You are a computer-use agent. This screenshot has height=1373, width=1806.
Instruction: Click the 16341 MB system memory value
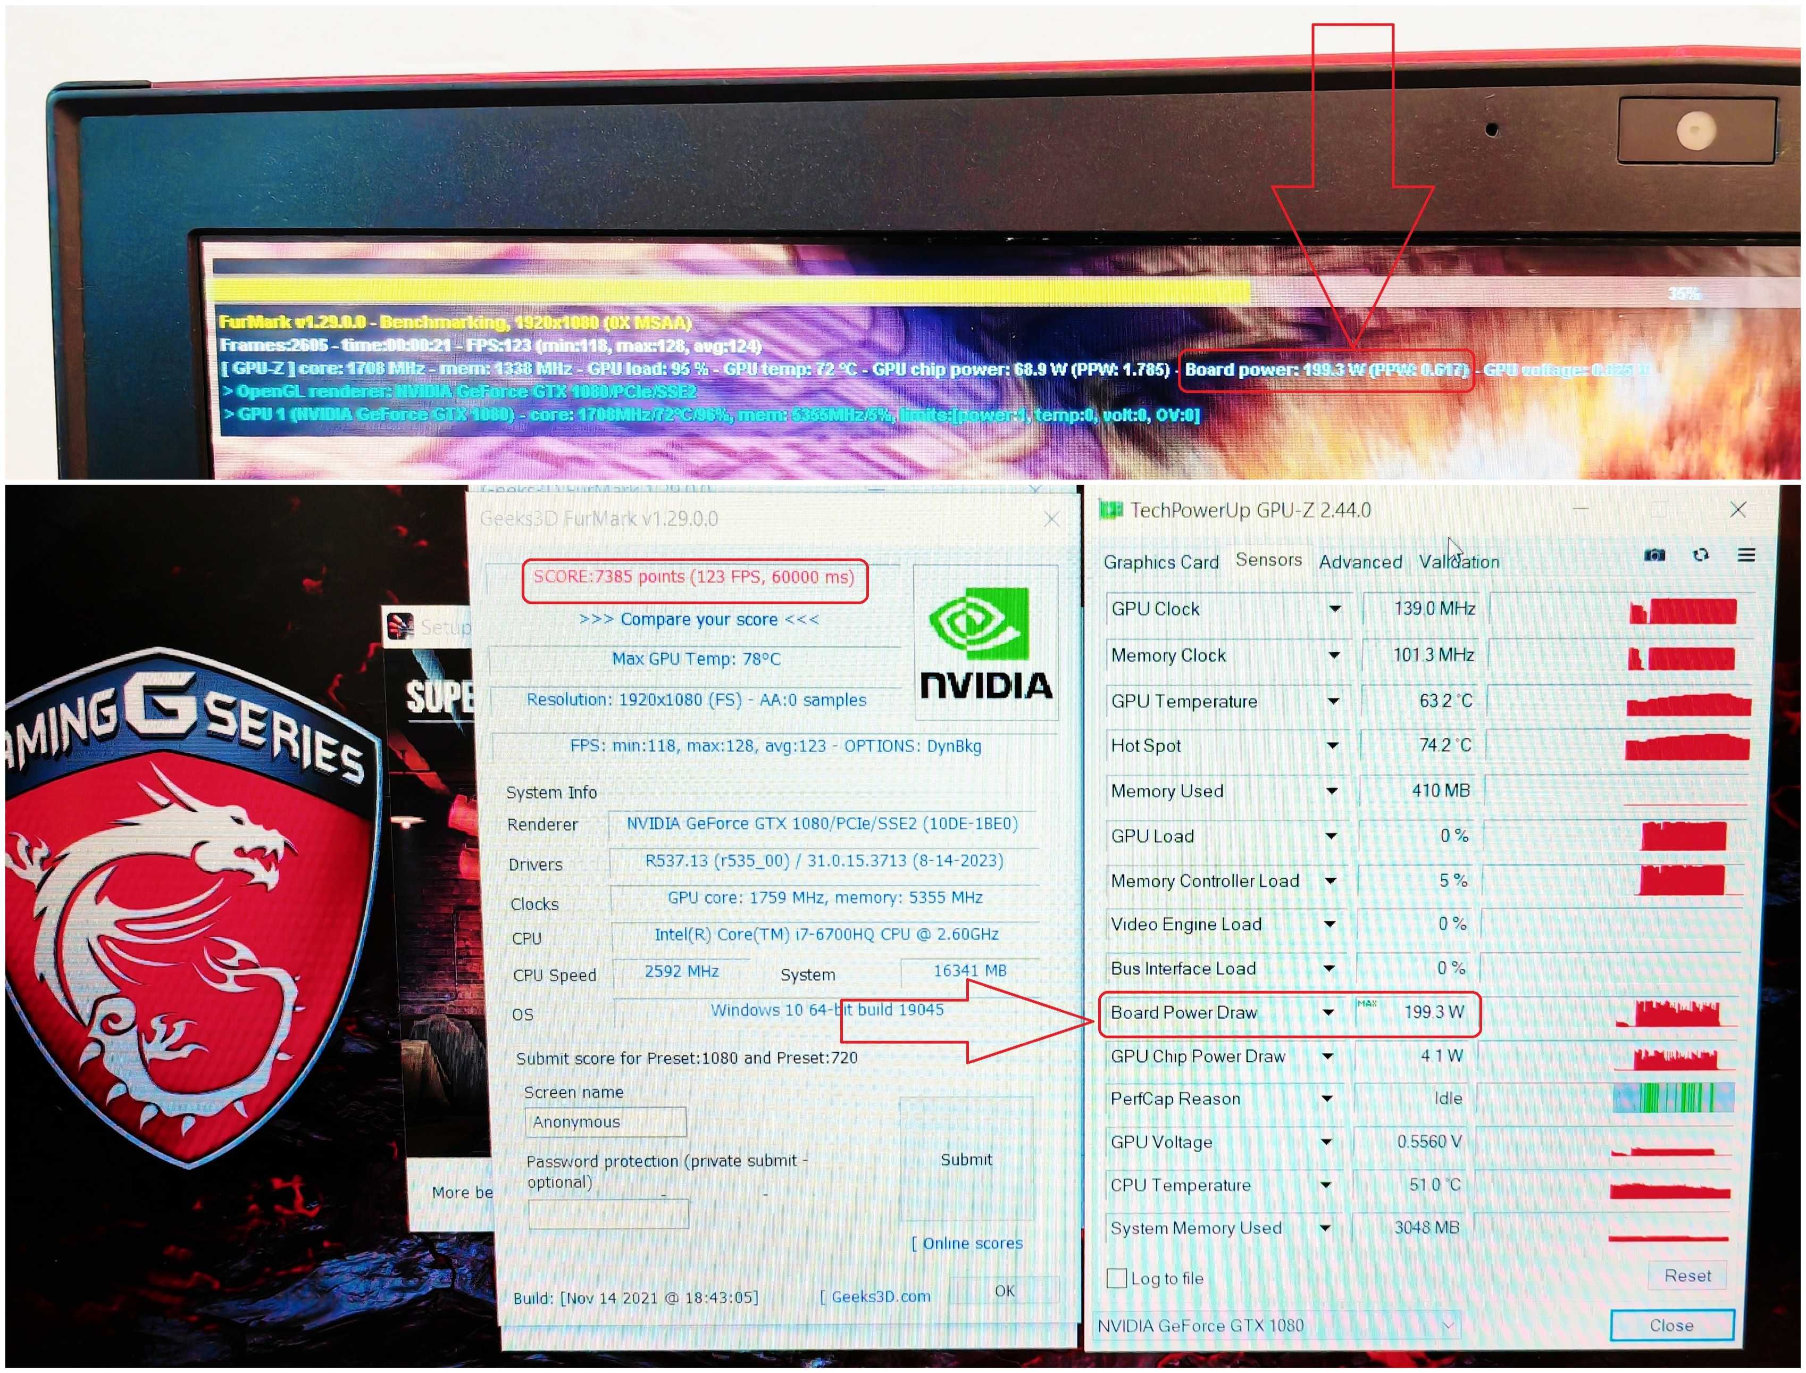(969, 971)
